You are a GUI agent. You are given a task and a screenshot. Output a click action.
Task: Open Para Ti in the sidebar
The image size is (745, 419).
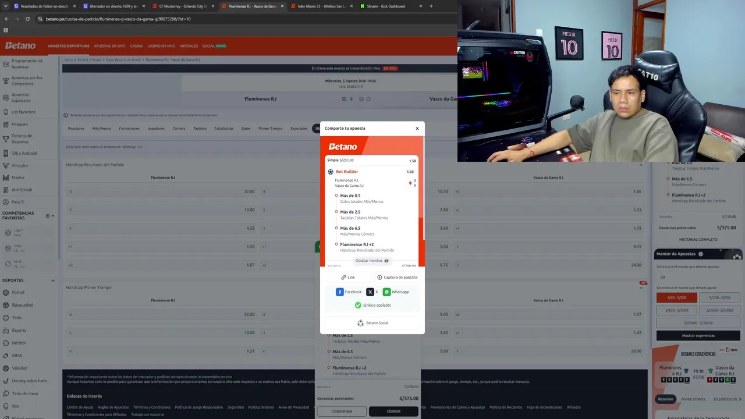(x=18, y=202)
